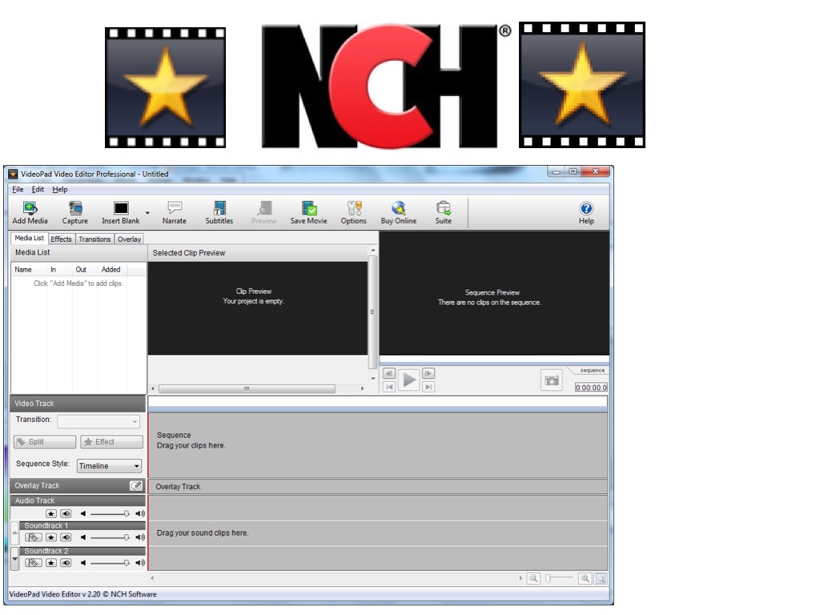Click the In column header
Image resolution: width=820 pixels, height=615 pixels.
59,269
